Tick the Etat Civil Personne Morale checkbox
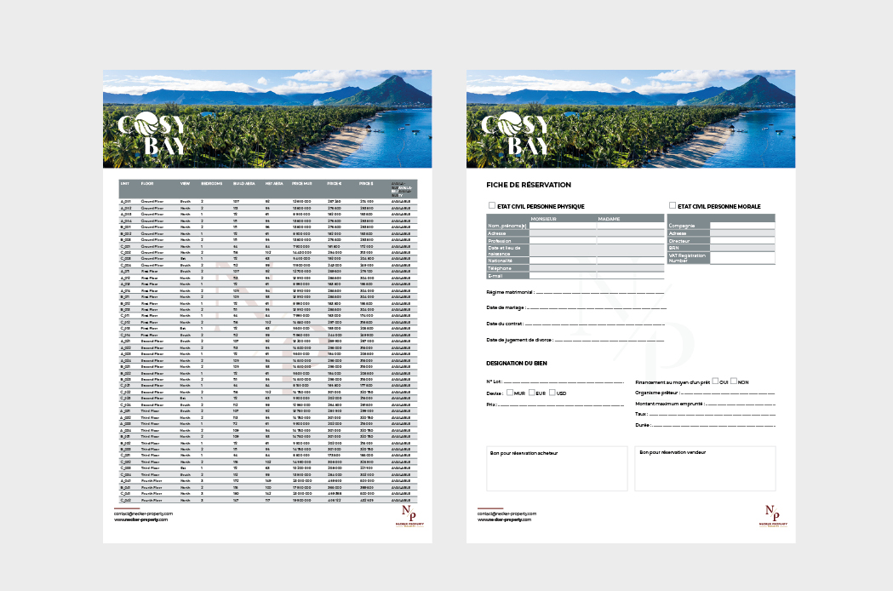893x591 pixels. pos(672,206)
